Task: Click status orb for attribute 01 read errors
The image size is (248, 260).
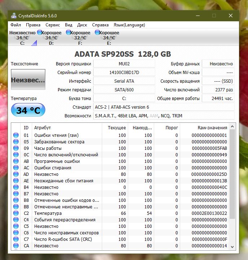Action: point(16,135)
